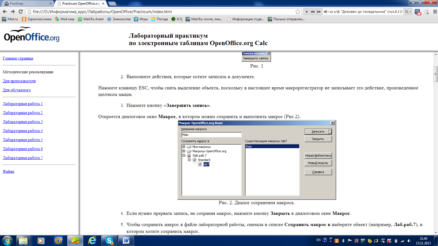Expand Макросы OpenOffice.org node in figure
This screenshot has height=246, width=438.
point(184,151)
